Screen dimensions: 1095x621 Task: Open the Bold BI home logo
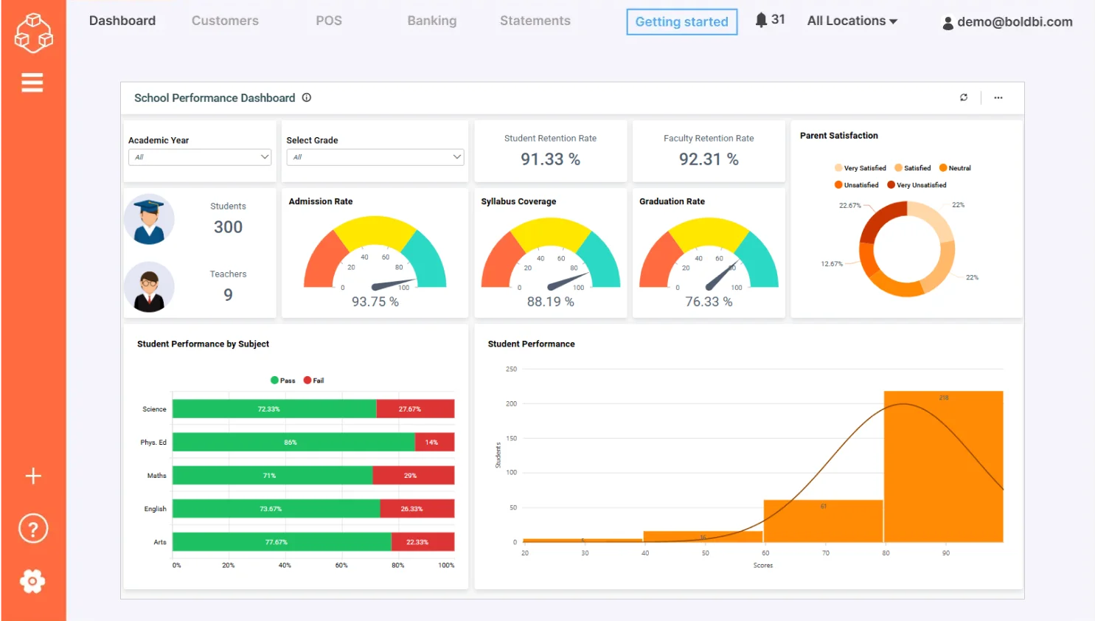[x=33, y=32]
